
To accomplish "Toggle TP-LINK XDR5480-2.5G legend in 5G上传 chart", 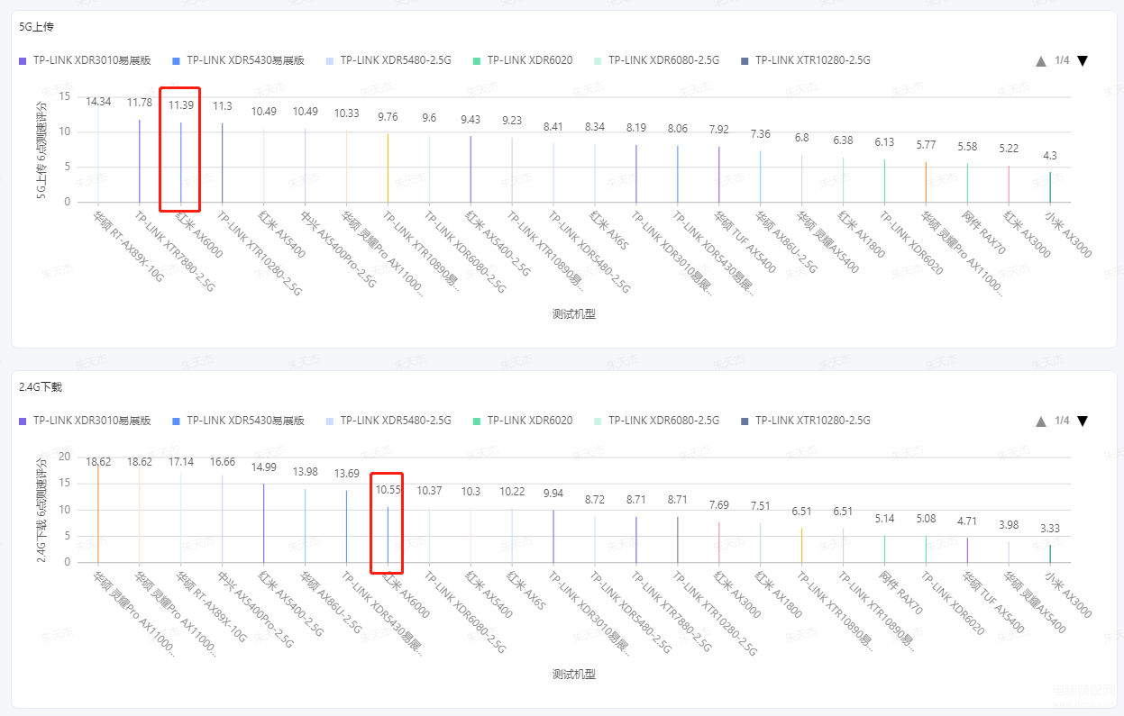I will 390,60.
